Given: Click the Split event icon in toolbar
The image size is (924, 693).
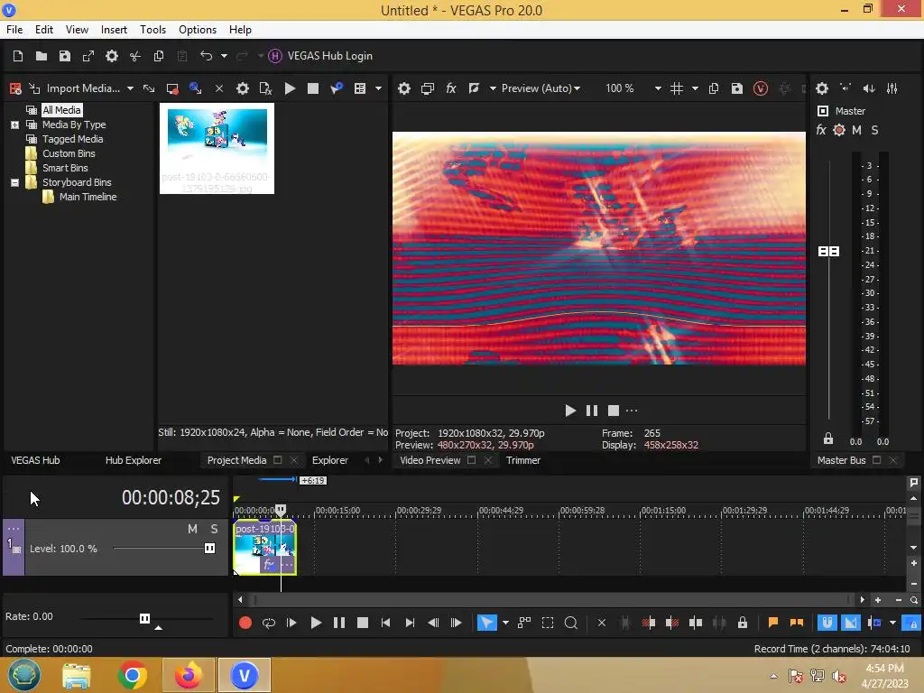Looking at the screenshot, I should click(696, 623).
